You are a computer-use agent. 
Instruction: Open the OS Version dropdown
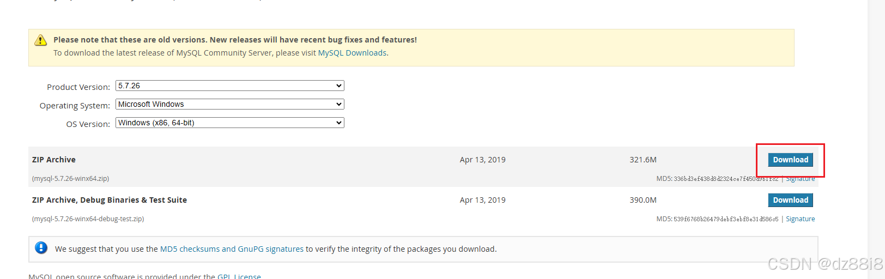point(229,123)
